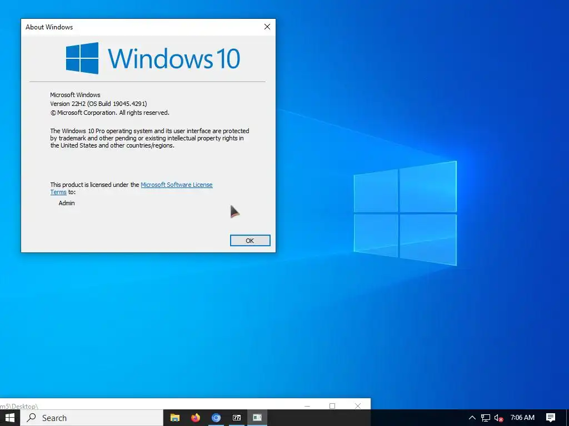Select the About Windows taskbar icon
The image size is (569, 426).
[257, 418]
